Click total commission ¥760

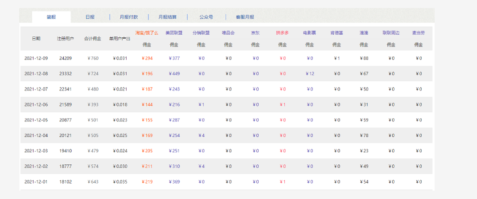[x=93, y=58]
